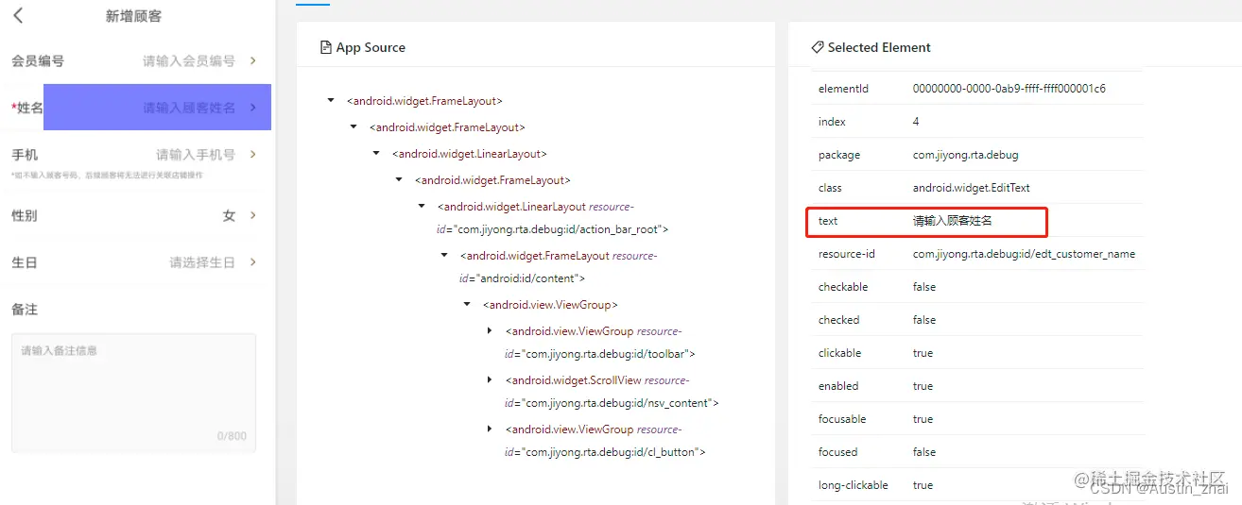Collapse the second nested FrameLayout node
Image resolution: width=1242 pixels, height=505 pixels.
click(353, 126)
